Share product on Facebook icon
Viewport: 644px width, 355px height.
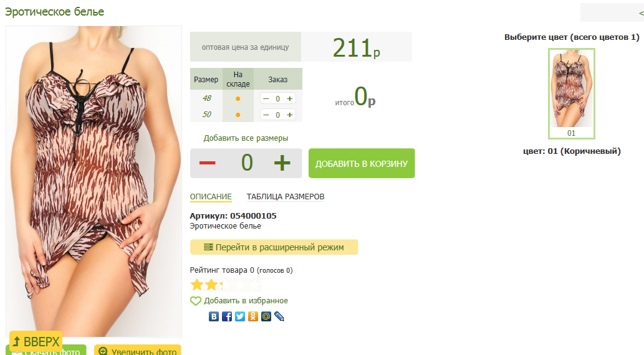[x=227, y=316]
